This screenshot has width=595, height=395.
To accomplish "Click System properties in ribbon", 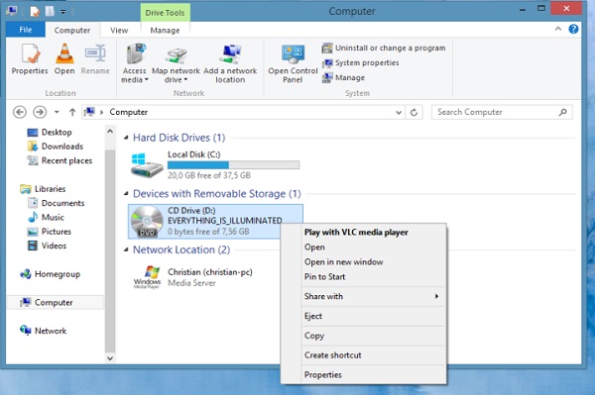I will point(361,63).
